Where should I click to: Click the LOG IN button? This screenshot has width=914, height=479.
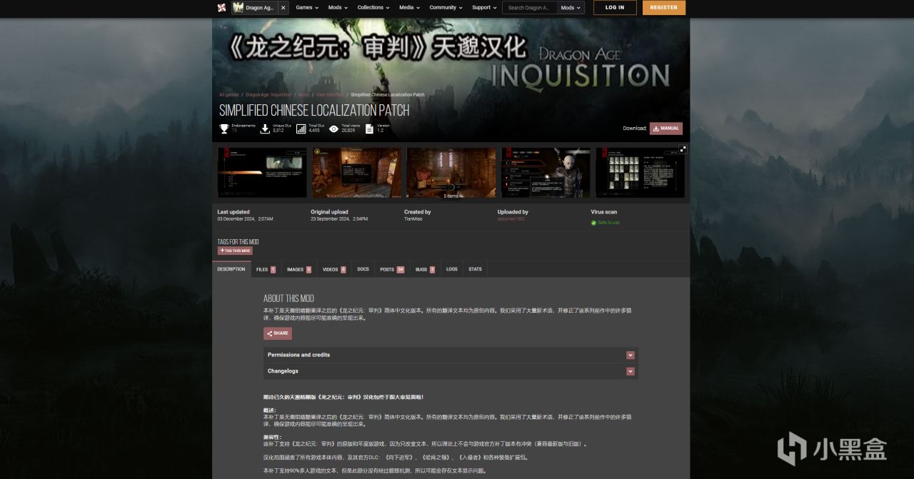(615, 8)
